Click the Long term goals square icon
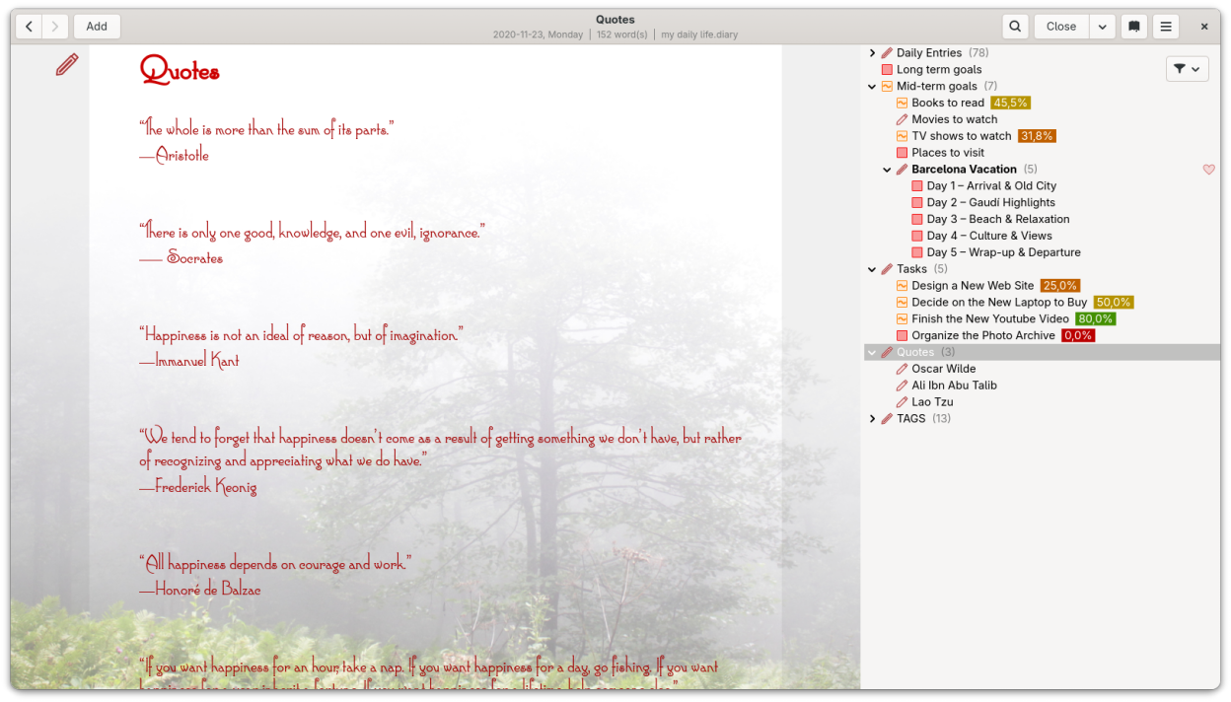 click(887, 70)
